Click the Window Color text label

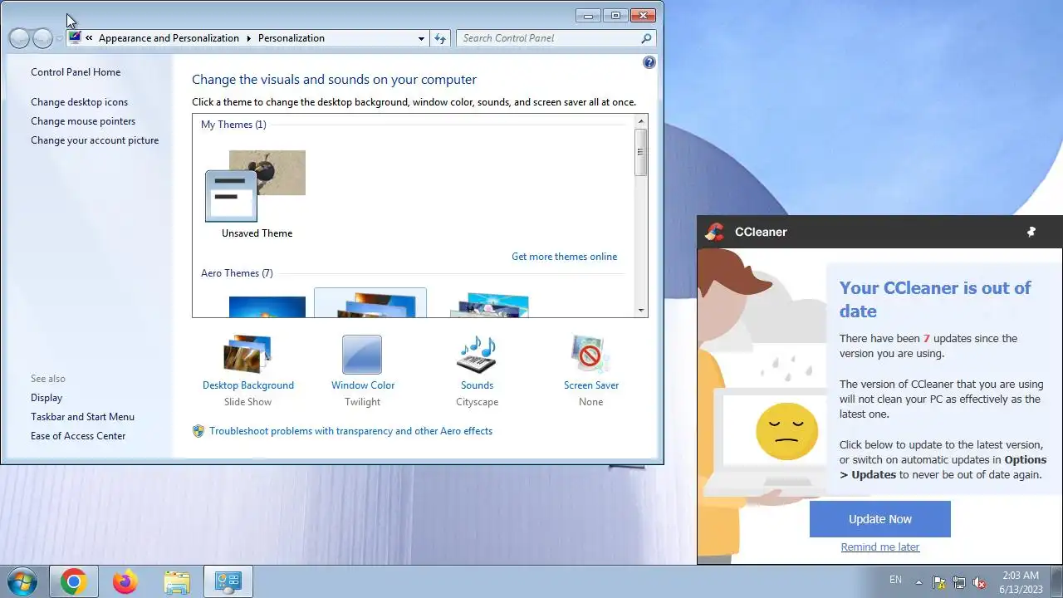click(363, 385)
